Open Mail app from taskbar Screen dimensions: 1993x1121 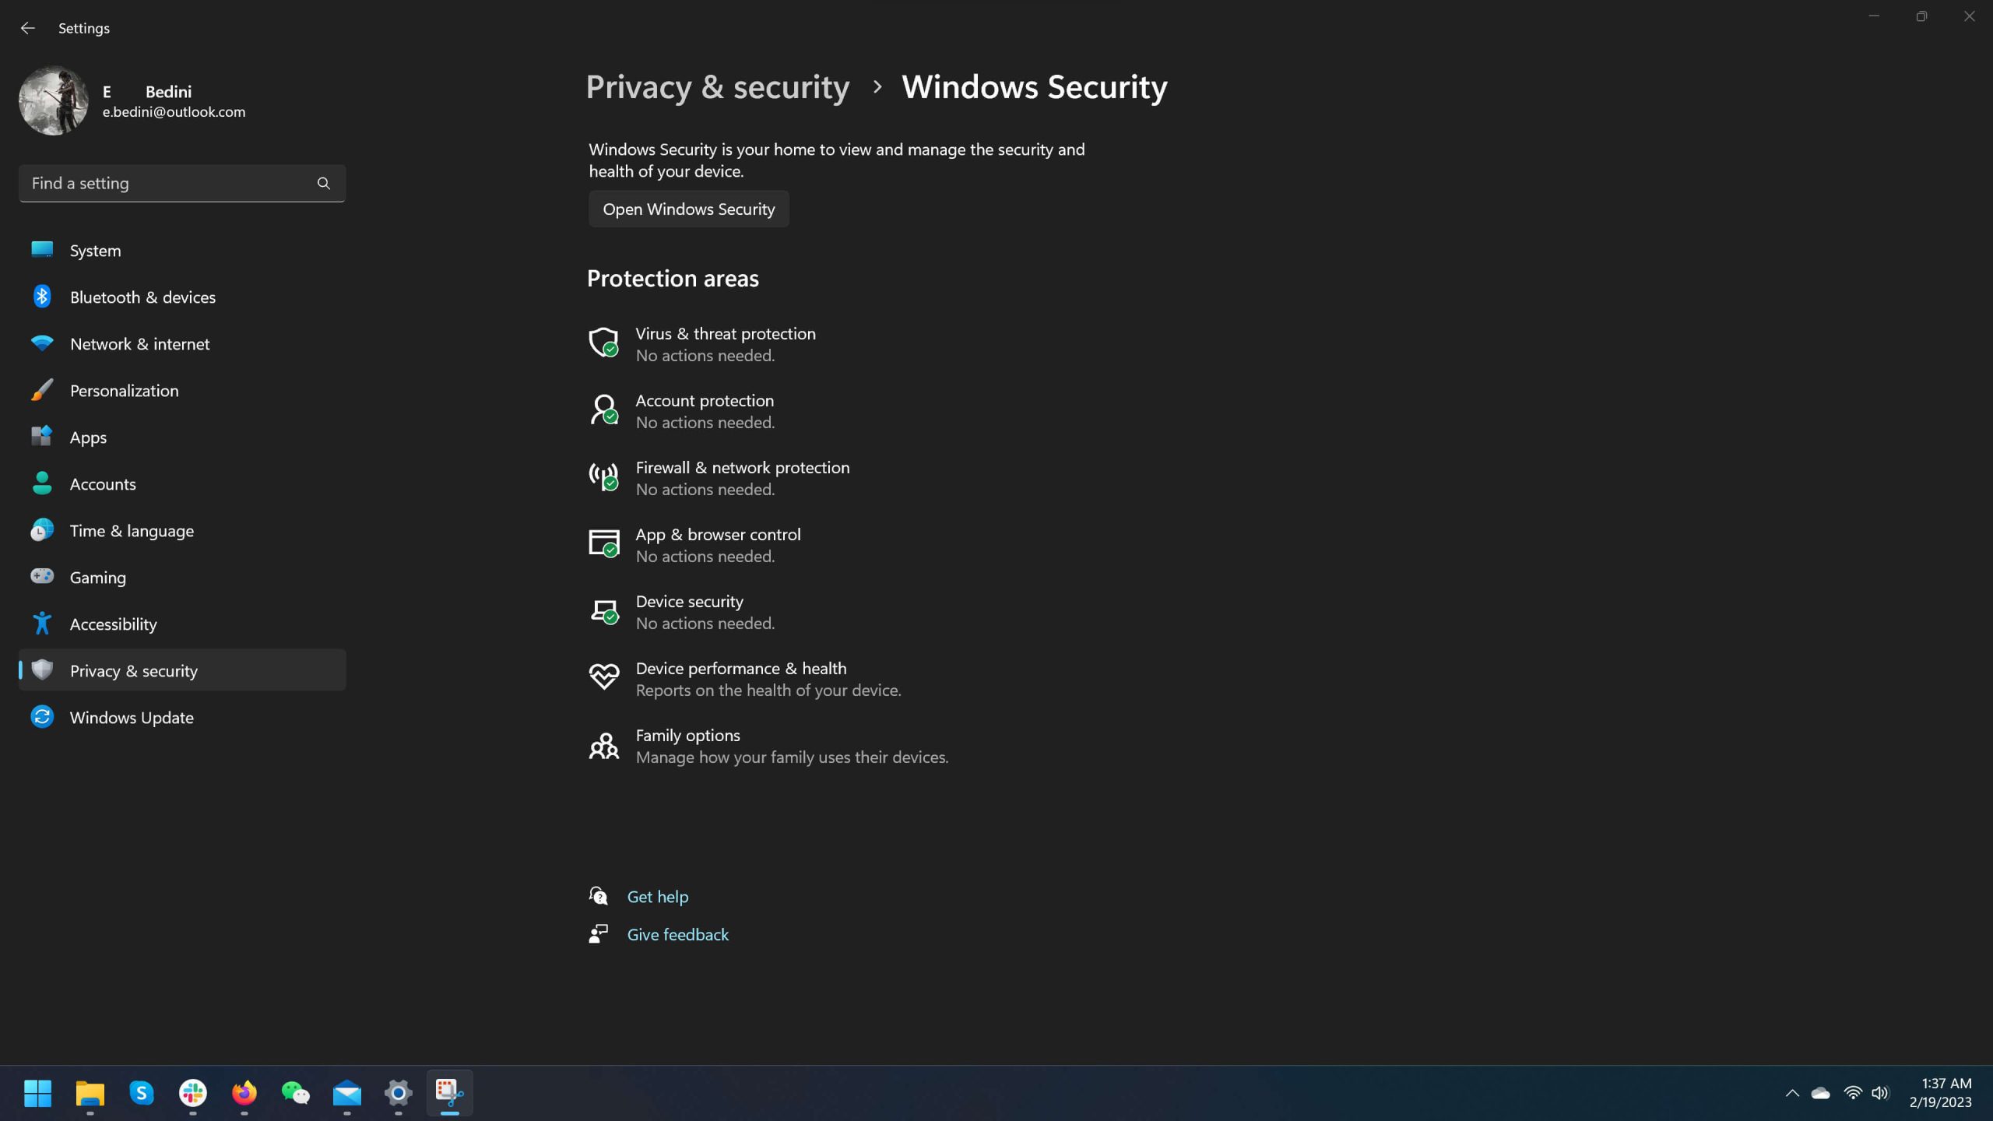346,1093
